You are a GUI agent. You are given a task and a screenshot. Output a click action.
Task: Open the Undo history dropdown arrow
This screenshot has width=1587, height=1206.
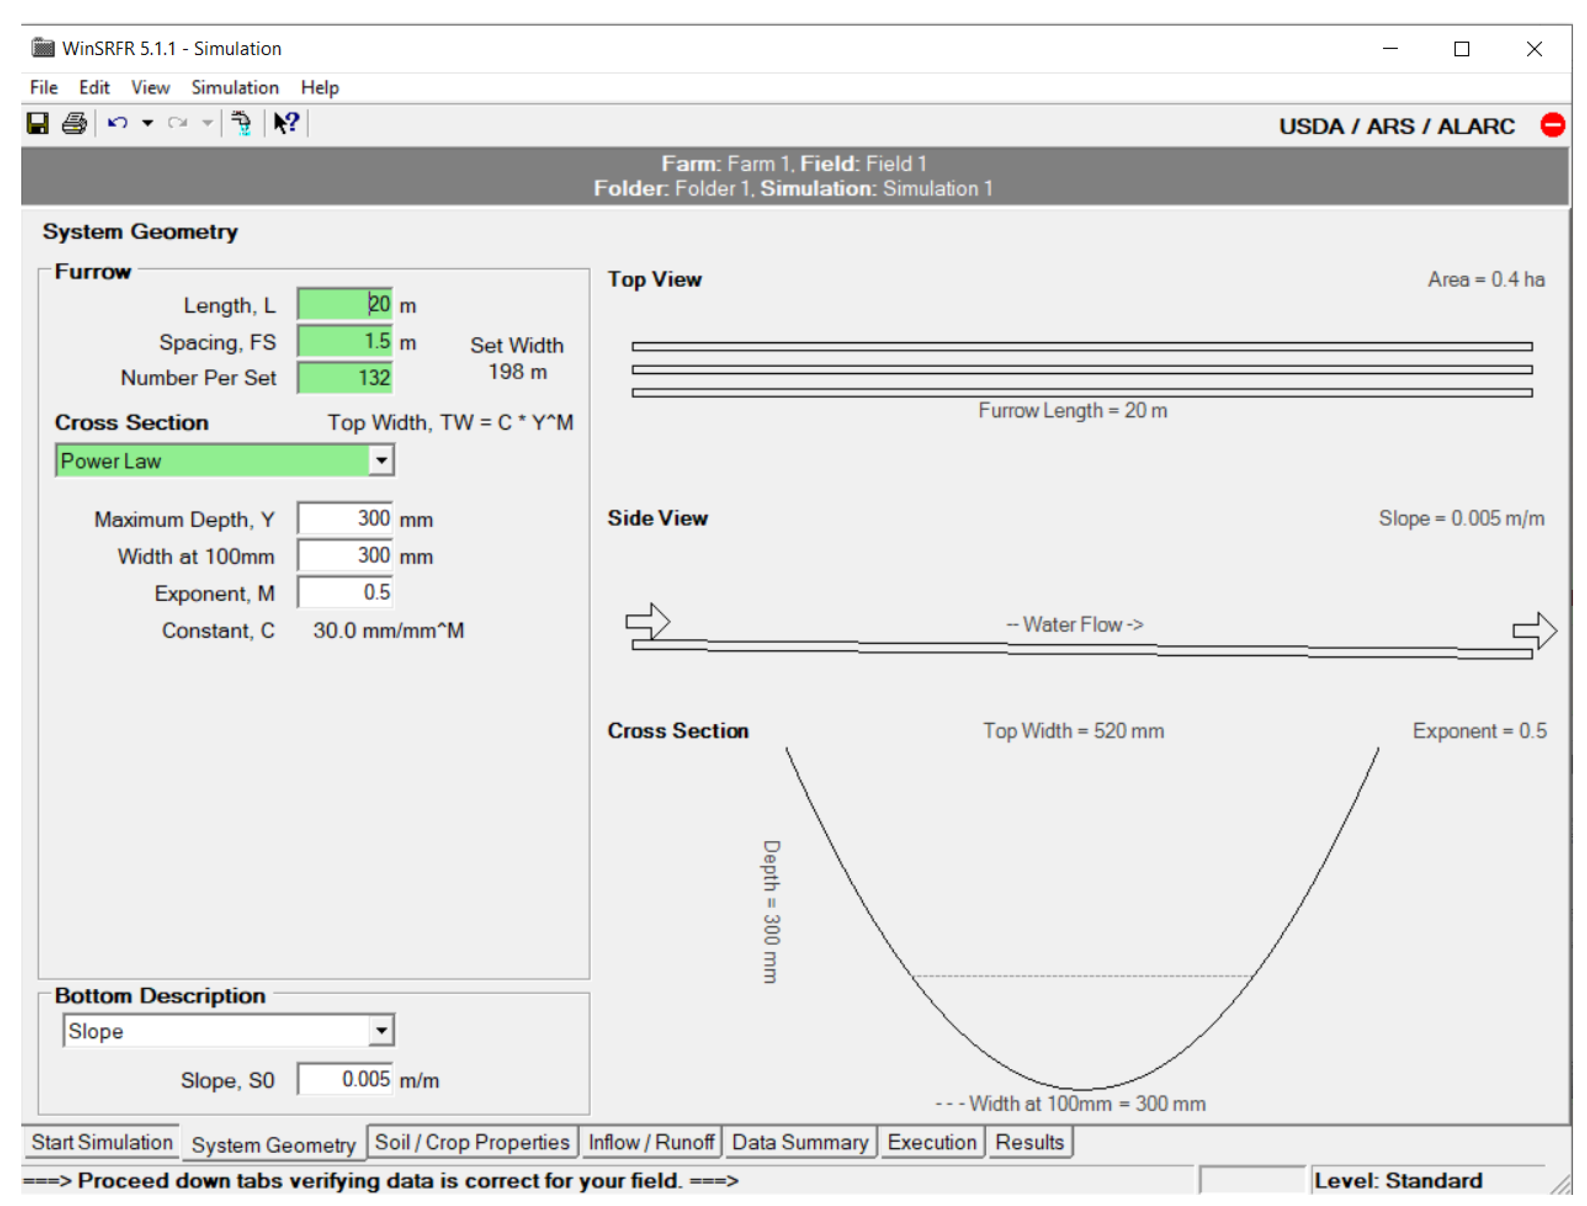pyautogui.click(x=147, y=123)
